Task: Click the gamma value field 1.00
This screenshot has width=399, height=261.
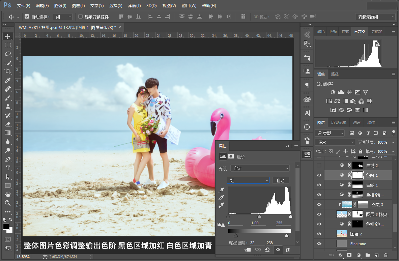Action: pyautogui.click(x=258, y=223)
